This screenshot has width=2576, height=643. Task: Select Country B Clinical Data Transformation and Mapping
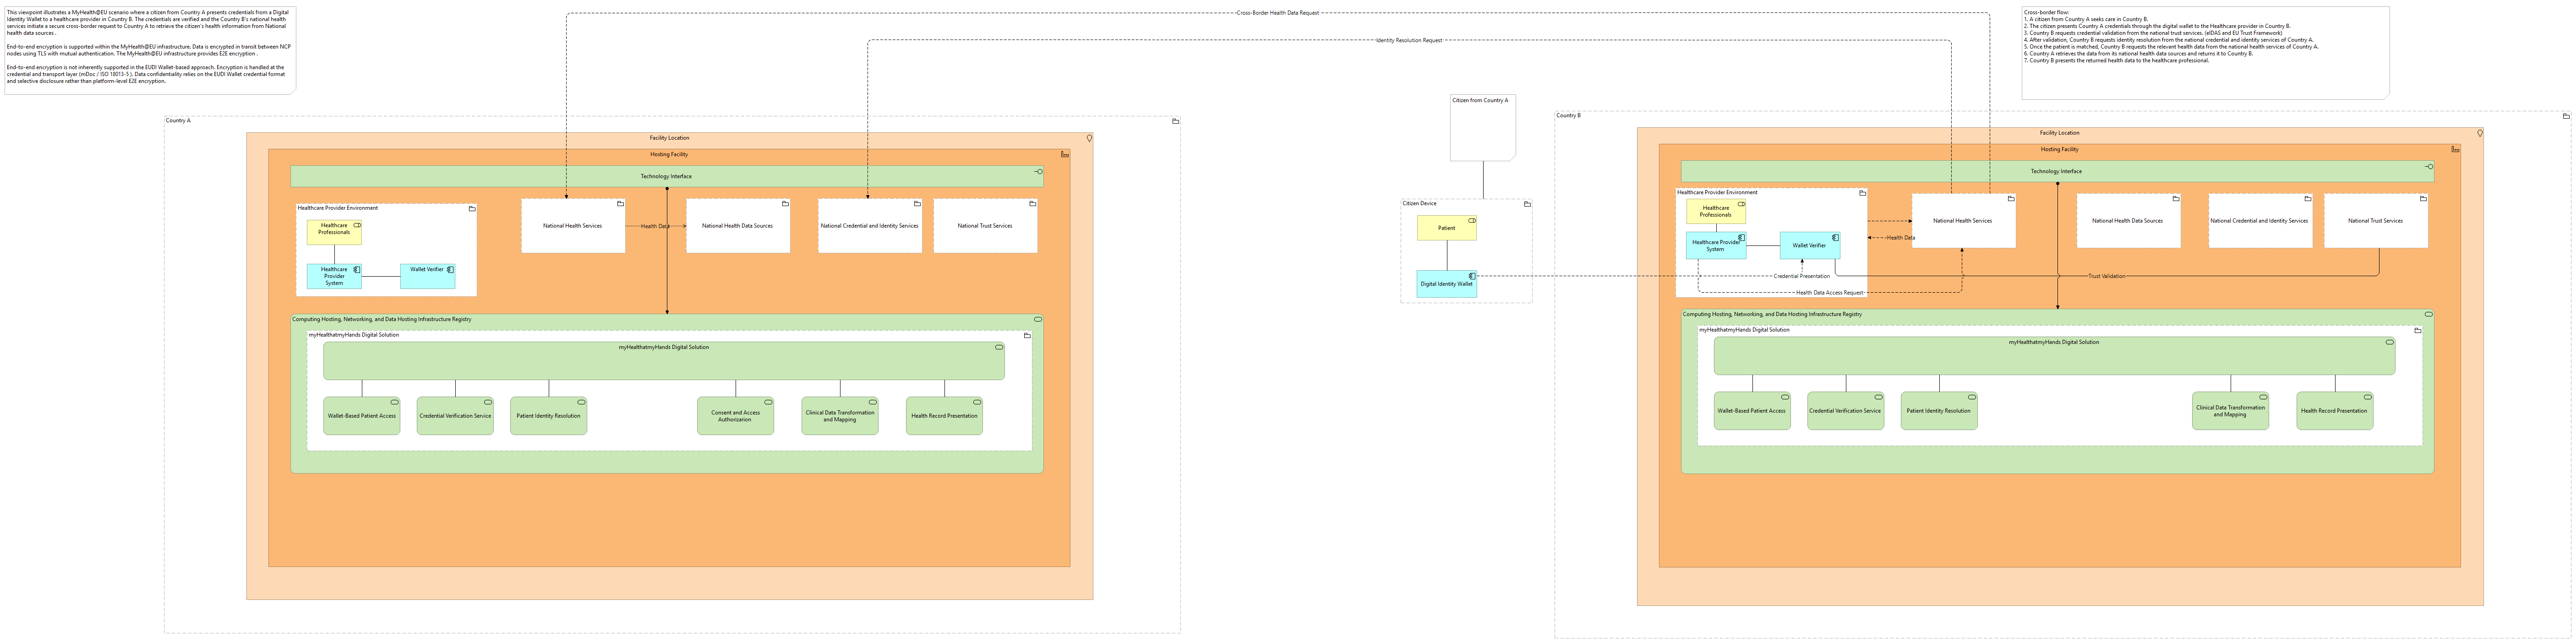pos(2230,411)
